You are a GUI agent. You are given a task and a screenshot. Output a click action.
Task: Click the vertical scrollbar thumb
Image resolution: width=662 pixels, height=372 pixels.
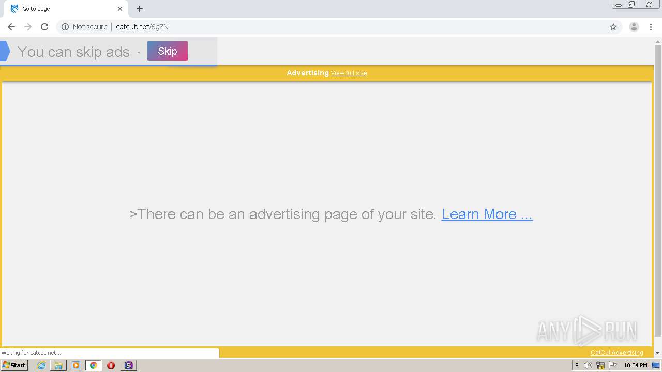pos(658,191)
